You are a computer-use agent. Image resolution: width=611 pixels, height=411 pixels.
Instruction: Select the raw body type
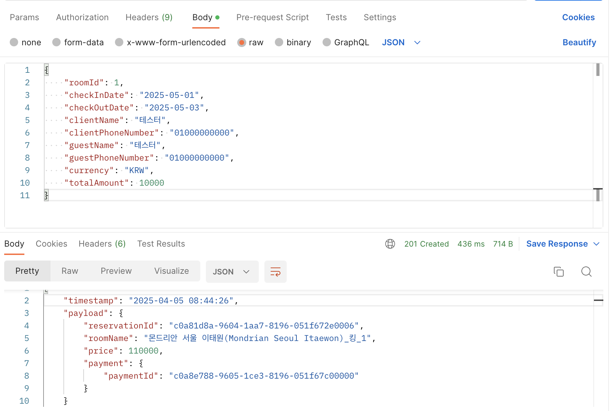click(250, 42)
